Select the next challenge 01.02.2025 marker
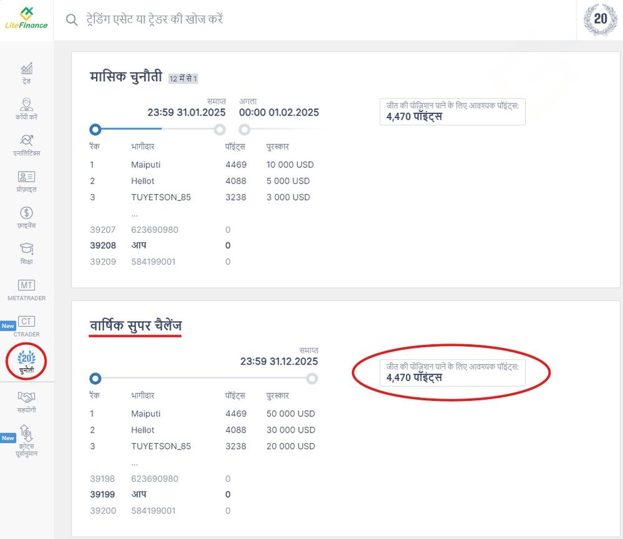 coord(245,129)
